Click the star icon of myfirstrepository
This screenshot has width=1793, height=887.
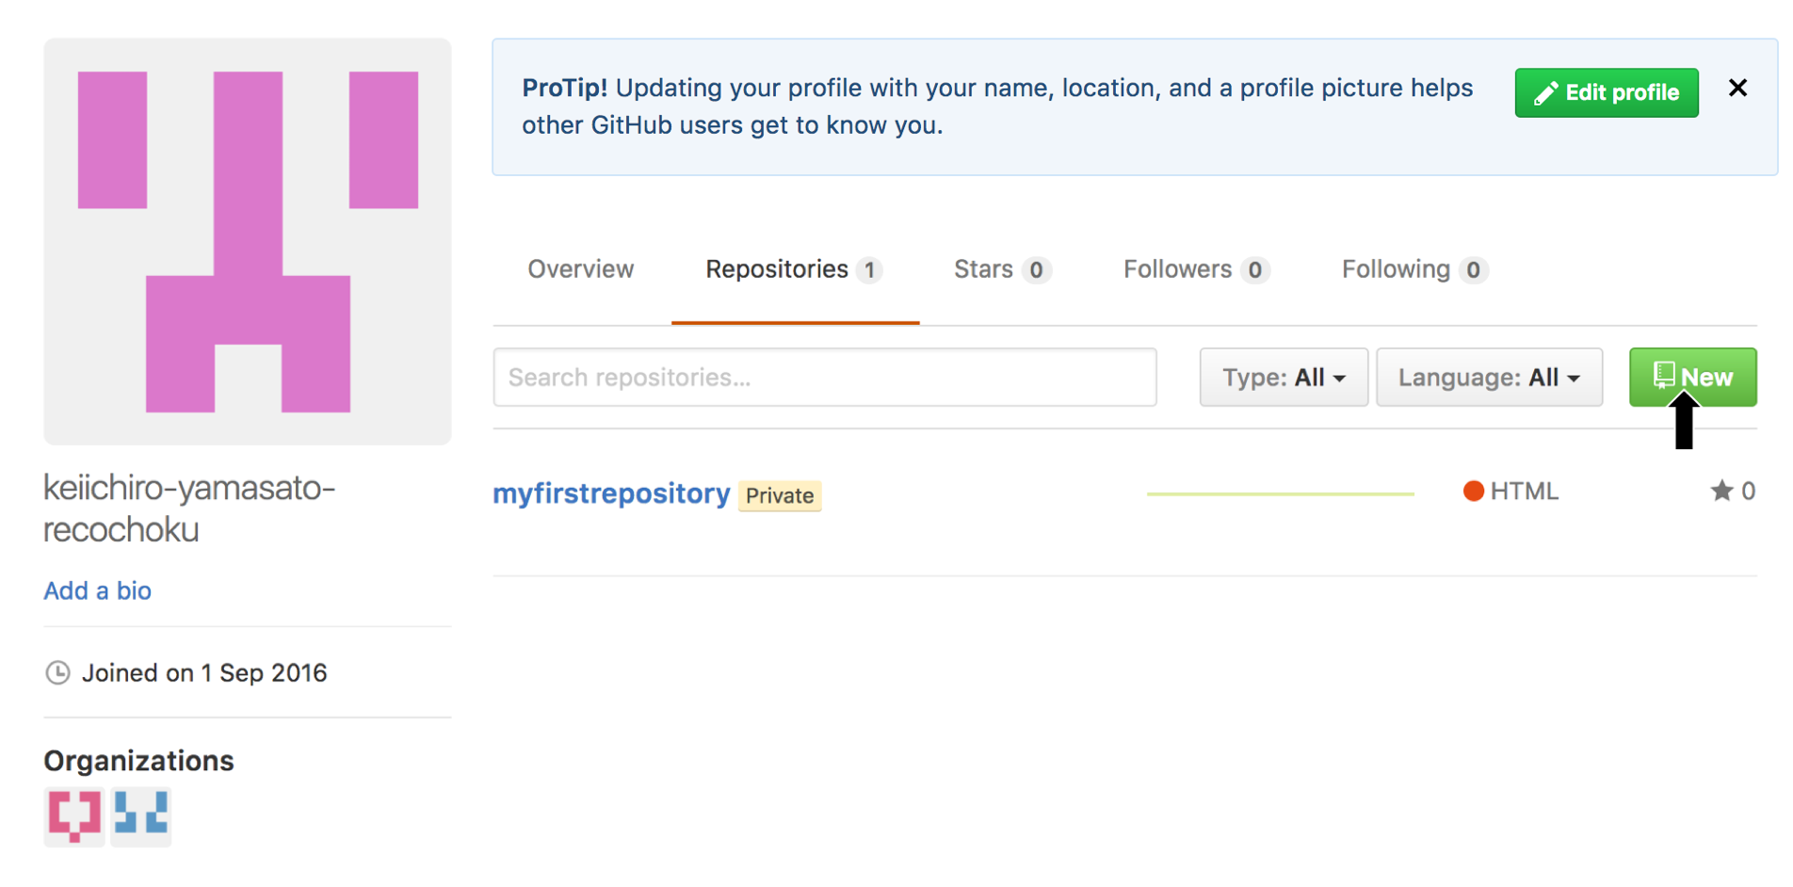click(1721, 491)
